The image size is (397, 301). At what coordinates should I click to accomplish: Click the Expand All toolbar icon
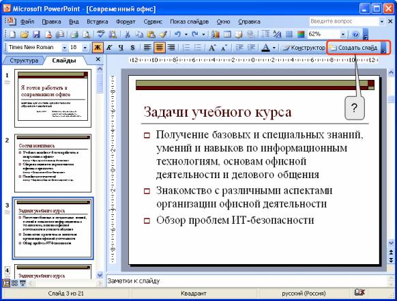point(265,34)
